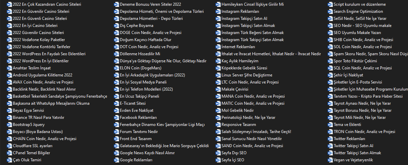This screenshot has width=408, height=165.
Task: Click file name 'Boyacı (Boya Badana Ustası)'
Action: pos(38,132)
